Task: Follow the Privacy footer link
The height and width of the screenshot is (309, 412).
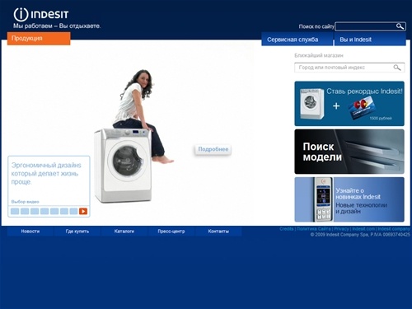Action: (x=341, y=229)
